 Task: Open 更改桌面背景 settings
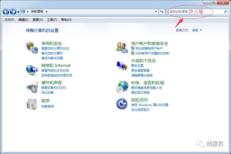[140, 70]
